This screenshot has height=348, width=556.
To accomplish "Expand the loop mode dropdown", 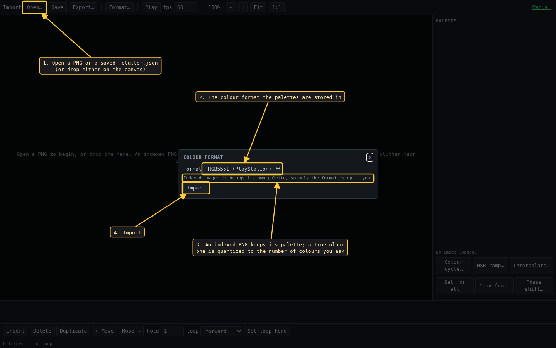I will pos(221,331).
